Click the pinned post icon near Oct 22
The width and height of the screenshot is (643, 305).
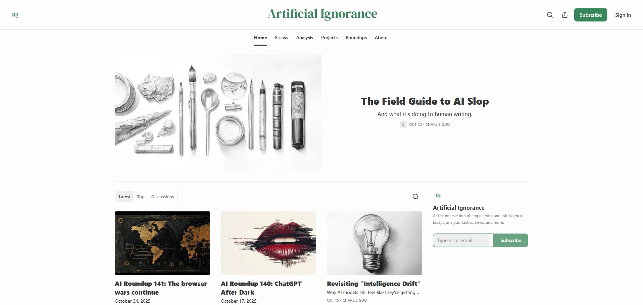[x=403, y=124]
